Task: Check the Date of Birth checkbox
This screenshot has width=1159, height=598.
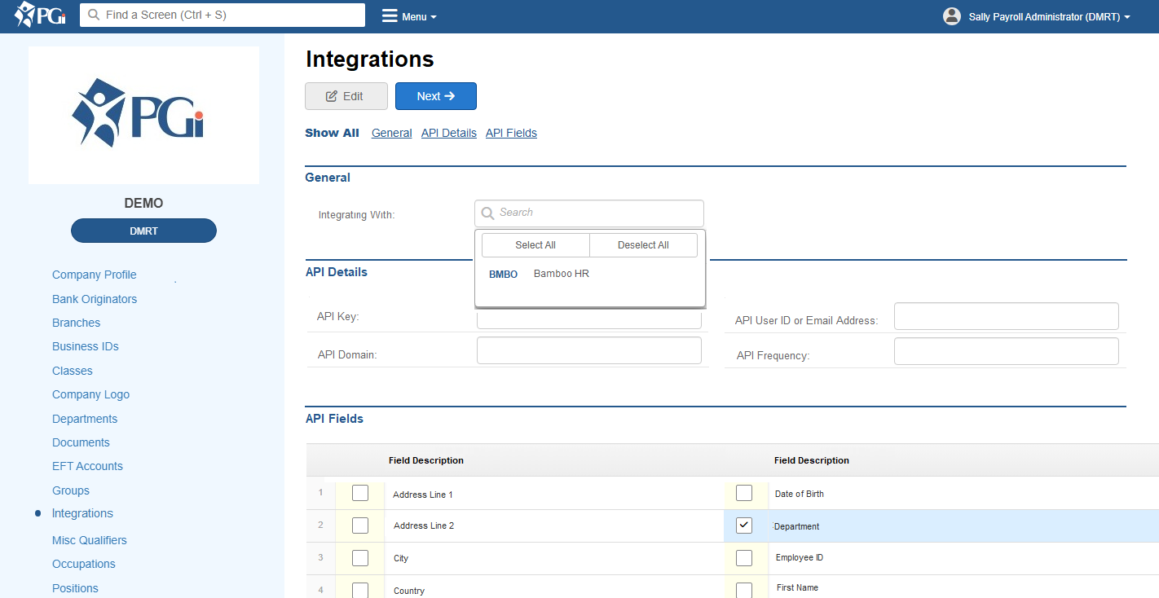Action: 743,493
